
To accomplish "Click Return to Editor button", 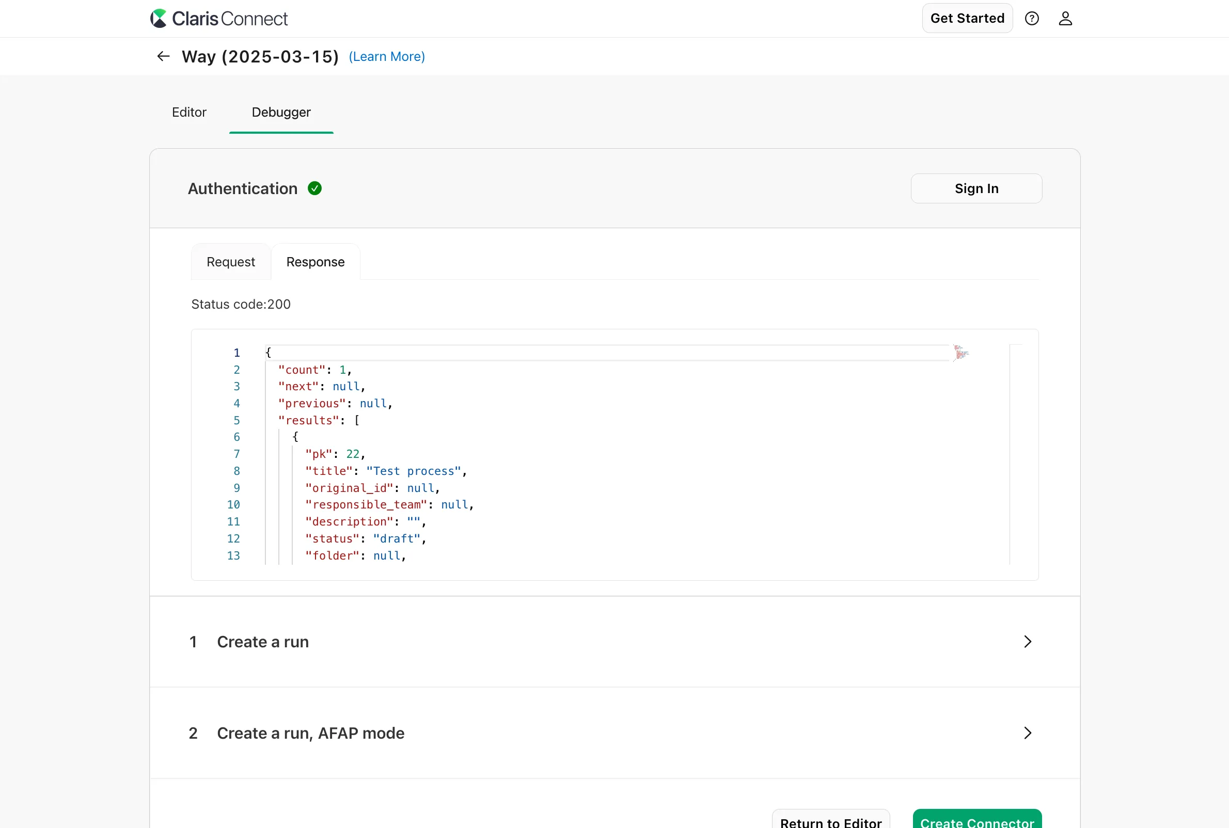I will point(830,821).
